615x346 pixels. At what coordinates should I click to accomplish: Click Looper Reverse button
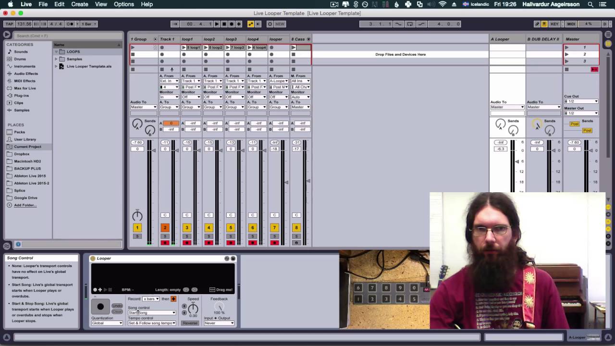(190, 323)
